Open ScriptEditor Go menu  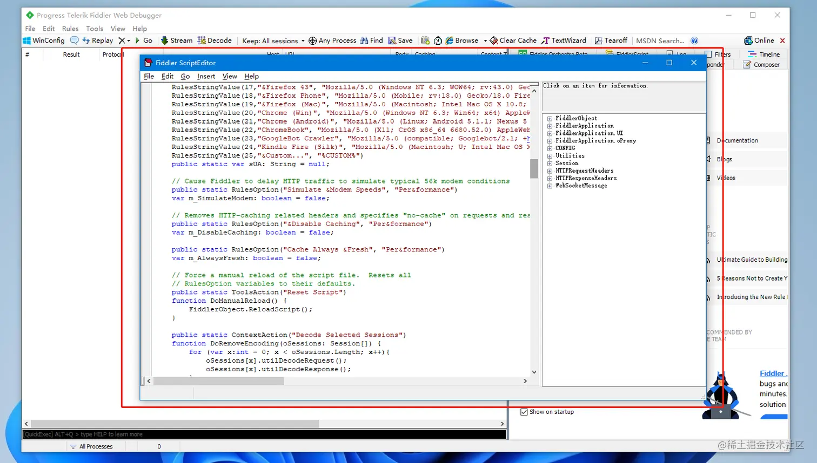coord(185,76)
